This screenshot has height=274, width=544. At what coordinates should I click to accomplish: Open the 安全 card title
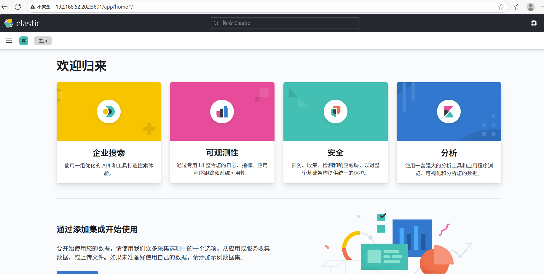click(x=336, y=153)
